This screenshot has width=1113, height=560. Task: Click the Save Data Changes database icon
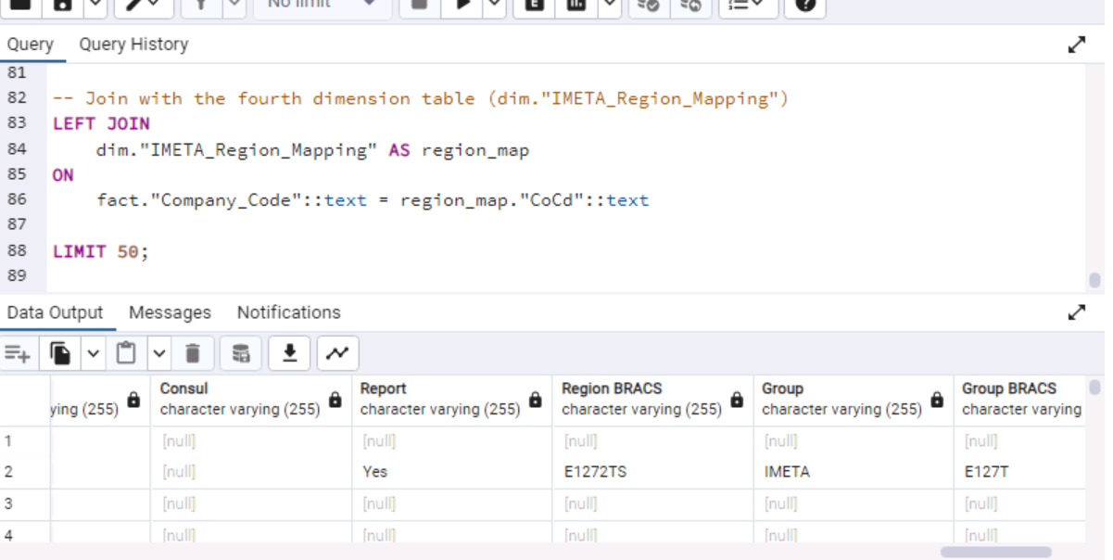coord(241,353)
